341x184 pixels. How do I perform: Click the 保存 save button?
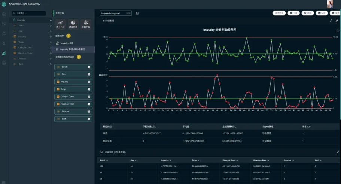322,13
